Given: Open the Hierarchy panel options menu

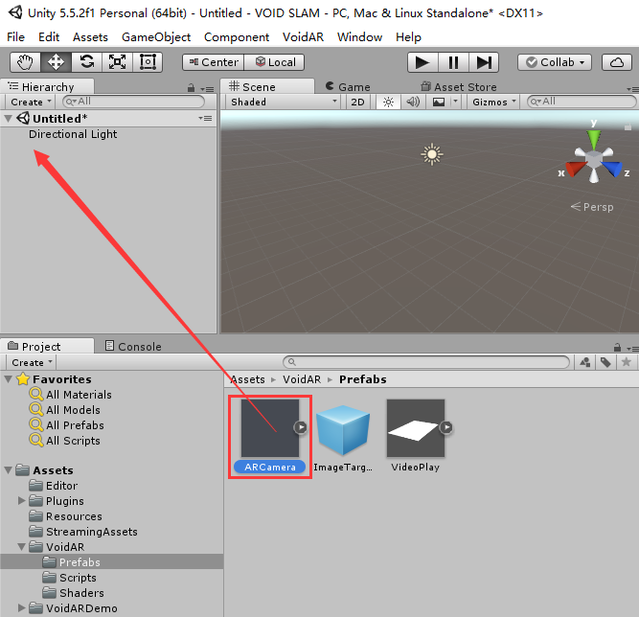Looking at the screenshot, I should coord(208,89).
